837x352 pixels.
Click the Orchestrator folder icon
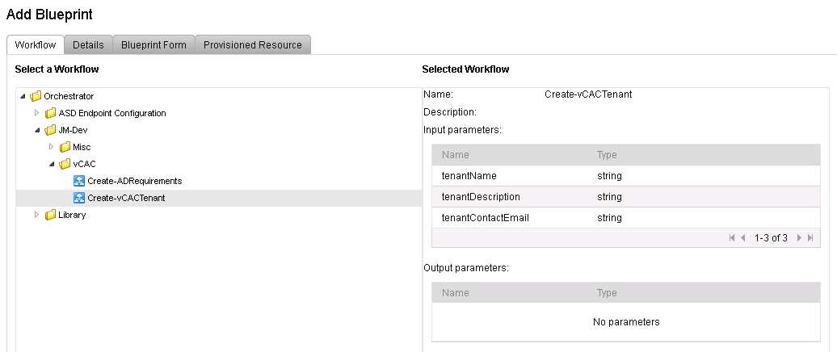pyautogui.click(x=36, y=97)
